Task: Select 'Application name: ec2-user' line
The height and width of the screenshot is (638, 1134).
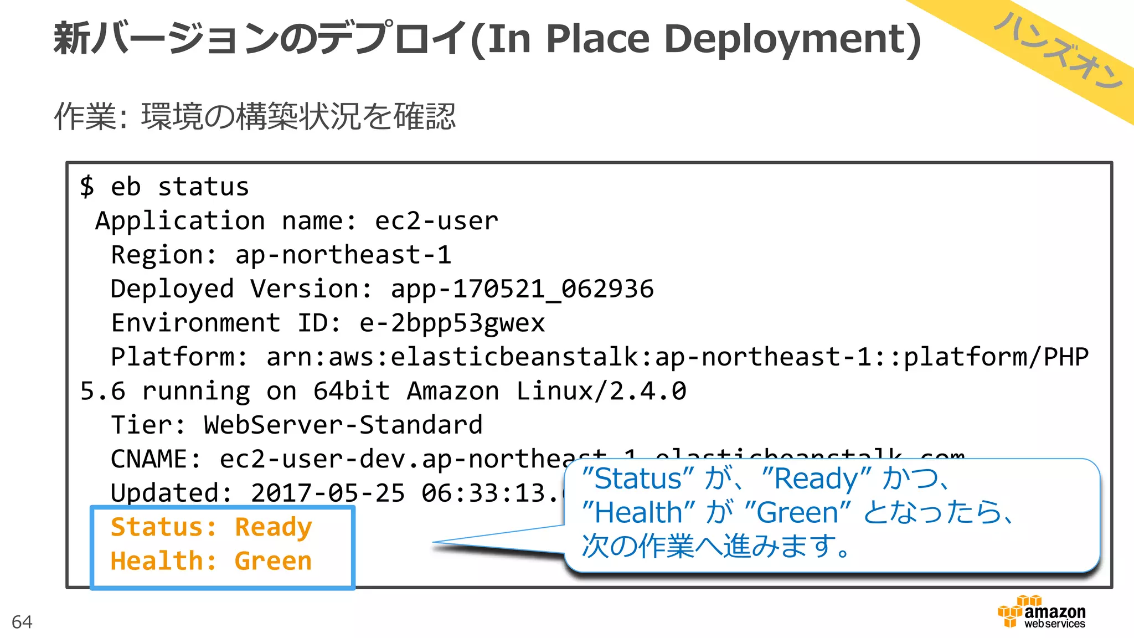Action: tap(297, 222)
